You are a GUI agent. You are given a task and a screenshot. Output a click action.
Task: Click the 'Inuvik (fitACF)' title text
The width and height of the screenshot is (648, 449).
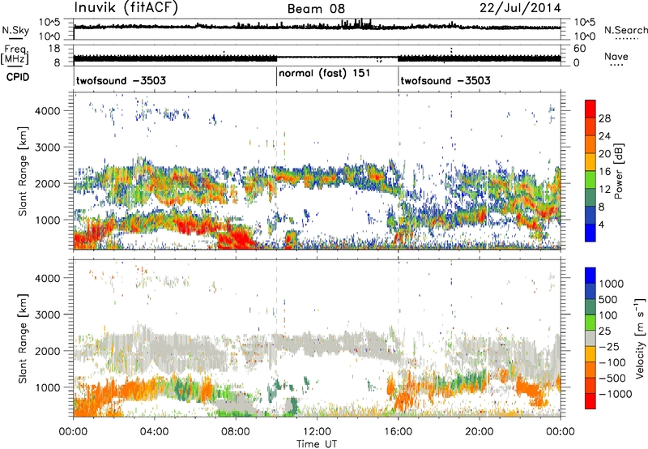tap(126, 8)
